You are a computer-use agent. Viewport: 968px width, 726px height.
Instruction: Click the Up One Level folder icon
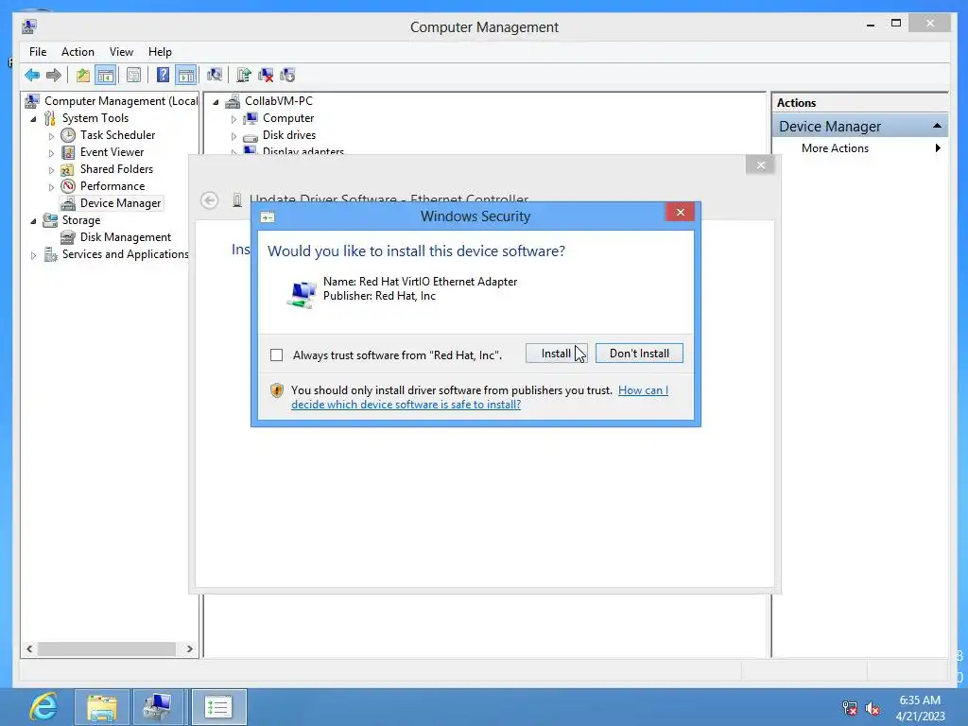(x=83, y=76)
